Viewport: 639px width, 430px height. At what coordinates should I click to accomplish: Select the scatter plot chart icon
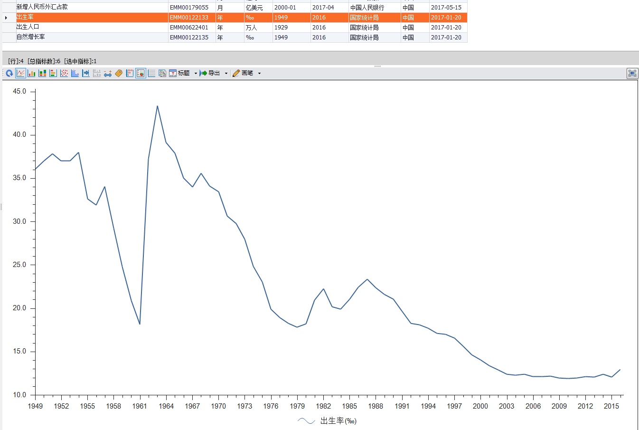pyautogui.click(x=64, y=73)
